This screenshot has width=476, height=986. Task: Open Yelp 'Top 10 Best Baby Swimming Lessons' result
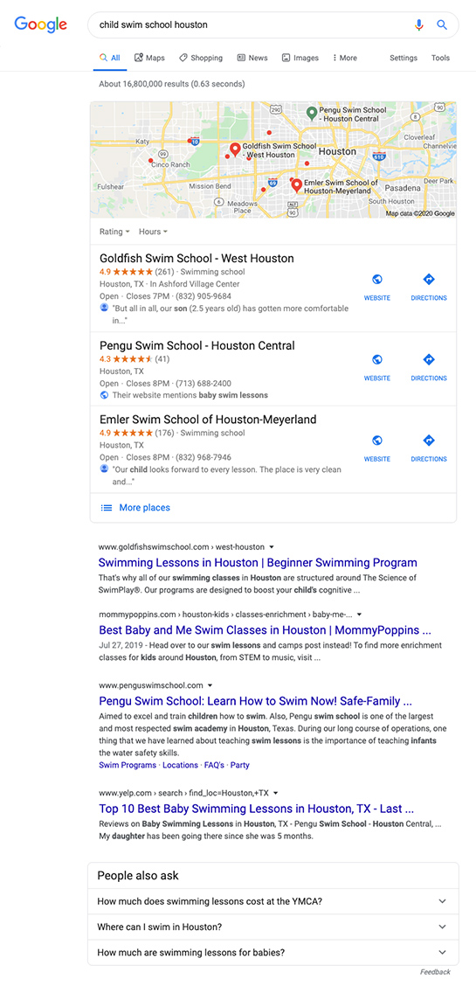pos(256,809)
